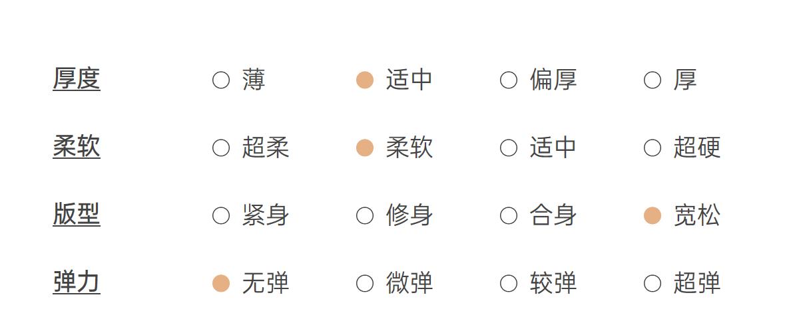799x317 pixels.
Task: Select the 适中 thickness option
Action: 365,80
